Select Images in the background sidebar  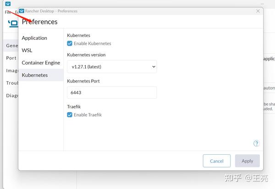(12, 70)
